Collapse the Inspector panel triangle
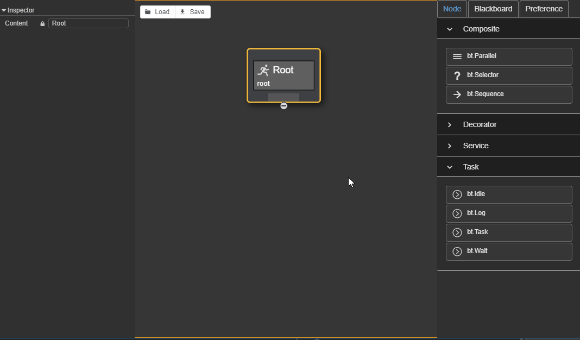Image resolution: width=580 pixels, height=340 pixels. (4, 10)
